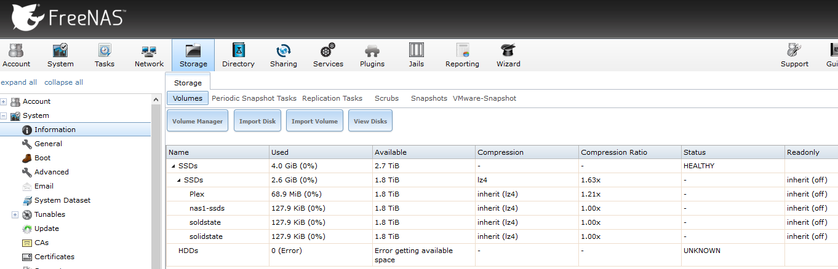
Task: Select the Storage toolbar icon
Action: pyautogui.click(x=193, y=55)
